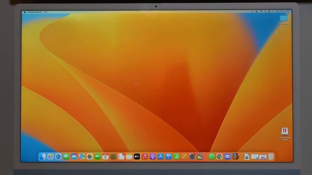Open Discord from the Dock
Screen dimensions: 312x175
pos(228,157)
